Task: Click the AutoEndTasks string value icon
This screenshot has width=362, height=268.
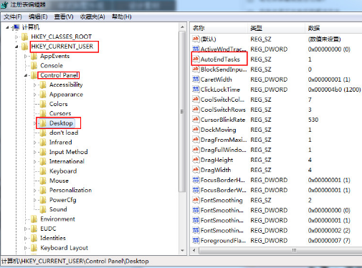Action: [x=196, y=59]
